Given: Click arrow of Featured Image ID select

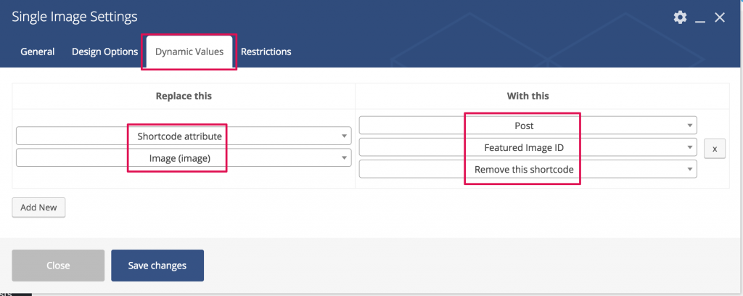Looking at the screenshot, I should pyautogui.click(x=690, y=148).
